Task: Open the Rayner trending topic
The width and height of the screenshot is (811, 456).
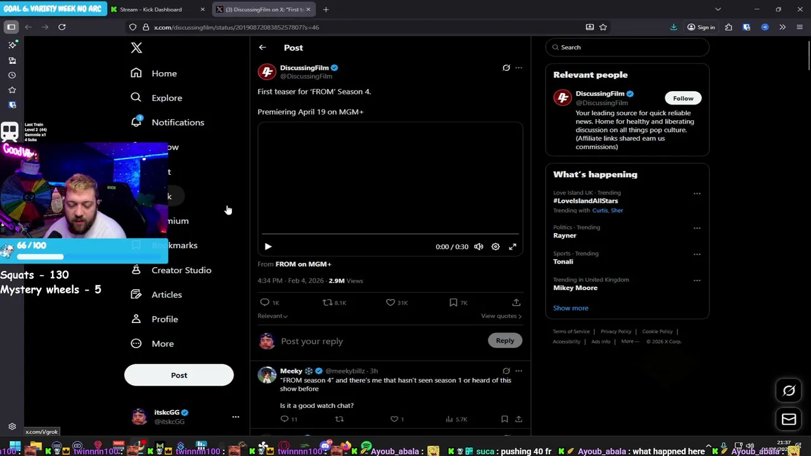Action: coord(565,236)
